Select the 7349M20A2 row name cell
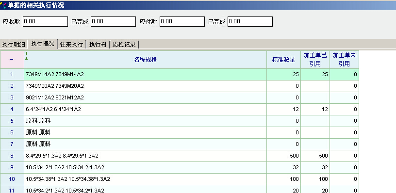Screen dimensions: 396x193 (145, 86)
